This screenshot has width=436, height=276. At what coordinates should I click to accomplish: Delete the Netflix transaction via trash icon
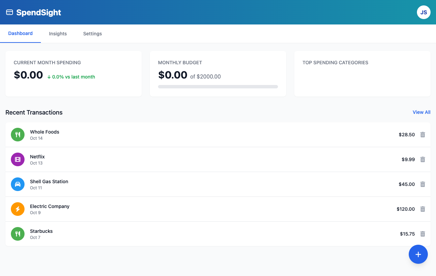pyautogui.click(x=422, y=159)
